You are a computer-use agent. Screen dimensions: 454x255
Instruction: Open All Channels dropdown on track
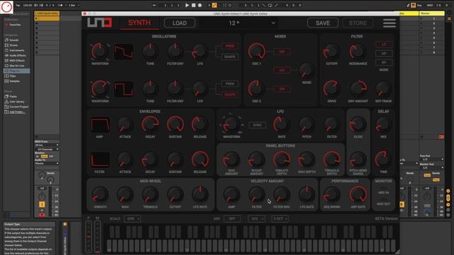(x=47, y=149)
